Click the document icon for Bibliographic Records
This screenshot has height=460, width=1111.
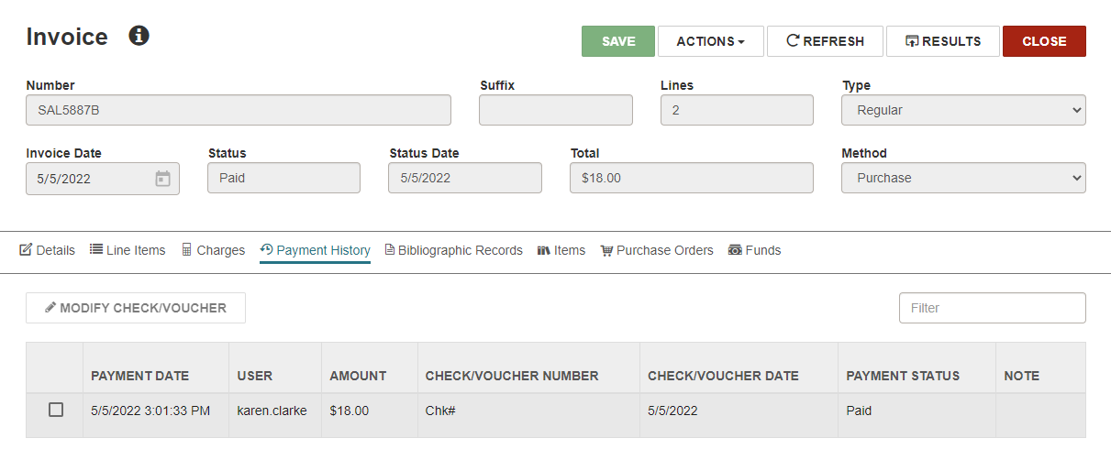point(390,250)
